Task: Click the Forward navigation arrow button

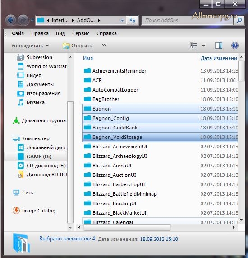Action: click(23, 20)
